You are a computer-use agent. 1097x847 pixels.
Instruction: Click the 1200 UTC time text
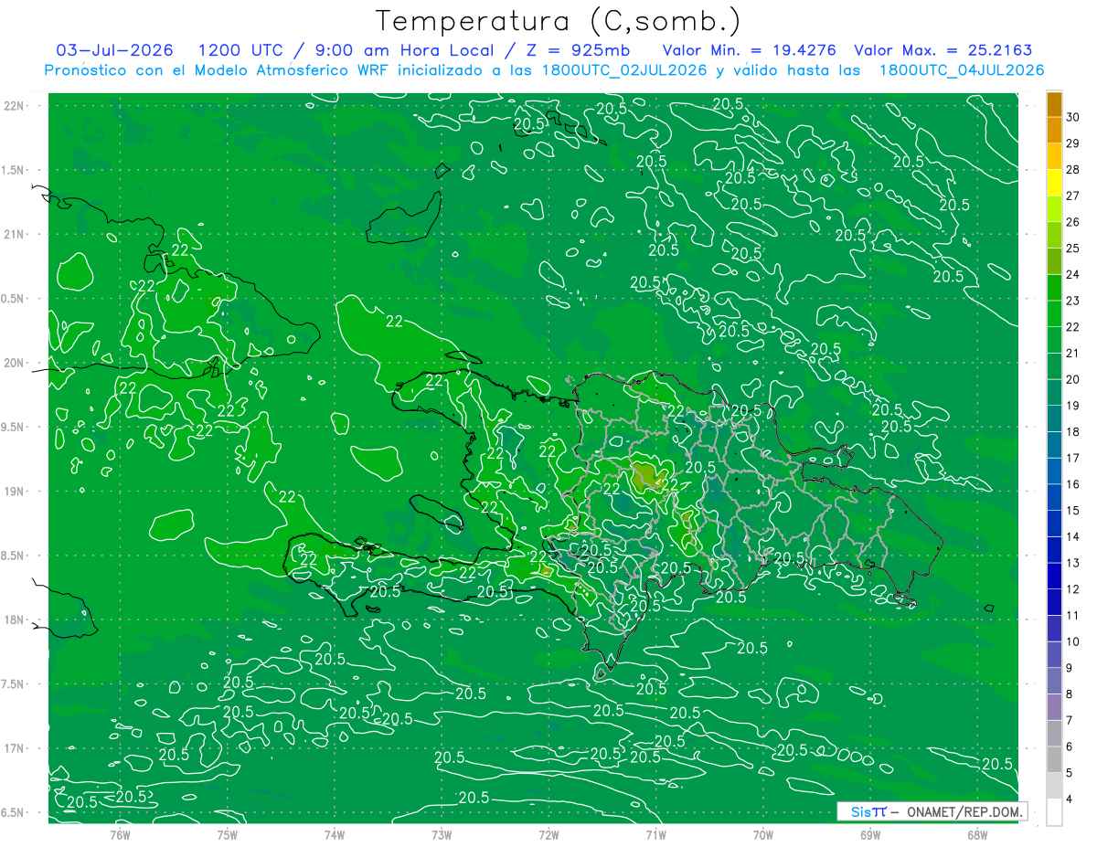(240, 50)
